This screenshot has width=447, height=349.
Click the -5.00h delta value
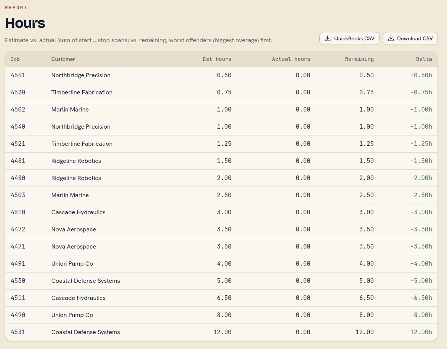[421, 280]
